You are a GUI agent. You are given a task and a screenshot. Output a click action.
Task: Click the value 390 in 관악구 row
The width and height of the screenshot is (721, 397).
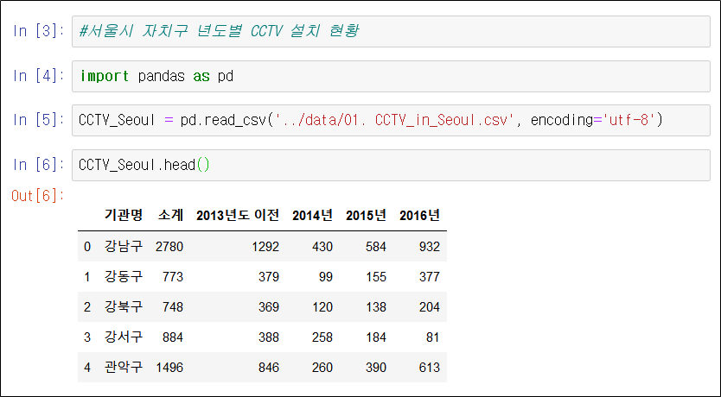click(376, 367)
